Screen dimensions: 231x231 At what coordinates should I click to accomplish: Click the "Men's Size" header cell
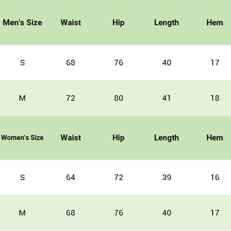click(x=23, y=23)
